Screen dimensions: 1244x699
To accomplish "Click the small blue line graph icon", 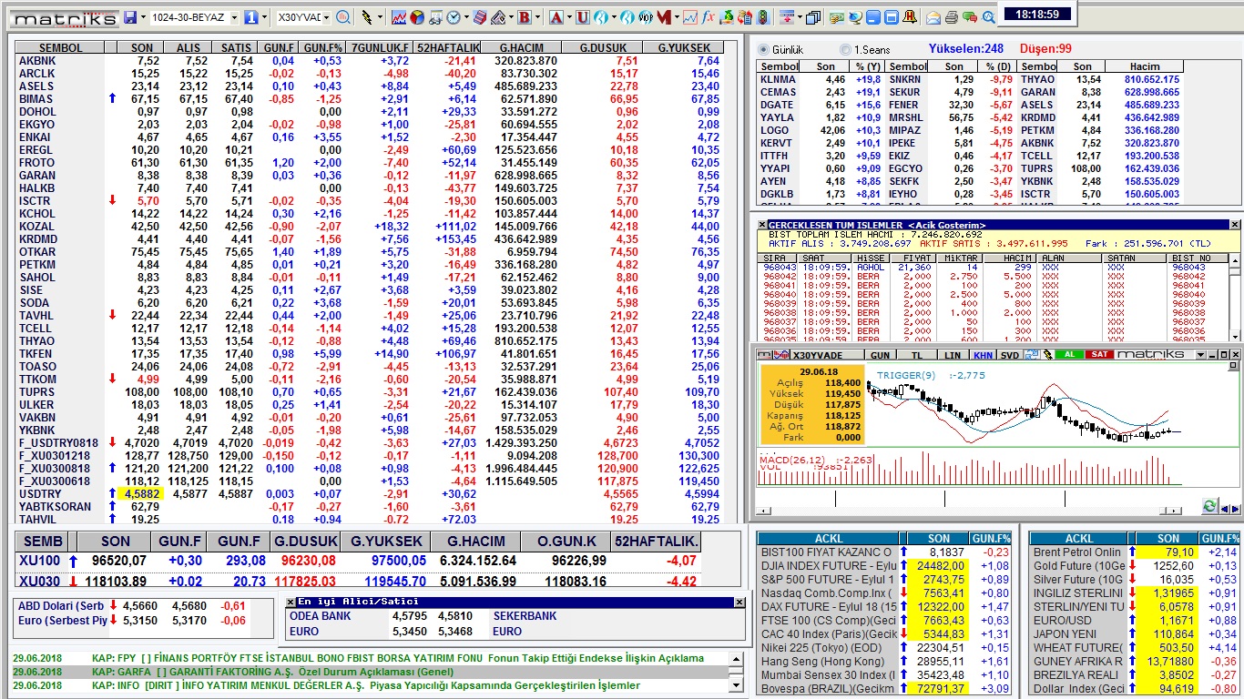I will (690, 17).
